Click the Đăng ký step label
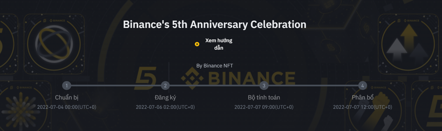 pyautogui.click(x=165, y=98)
